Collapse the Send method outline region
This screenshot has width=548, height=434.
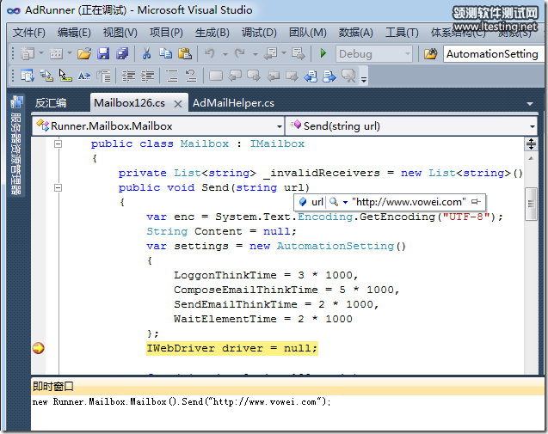(58, 187)
